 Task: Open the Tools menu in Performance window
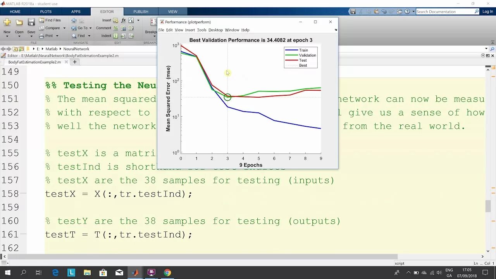click(x=201, y=30)
